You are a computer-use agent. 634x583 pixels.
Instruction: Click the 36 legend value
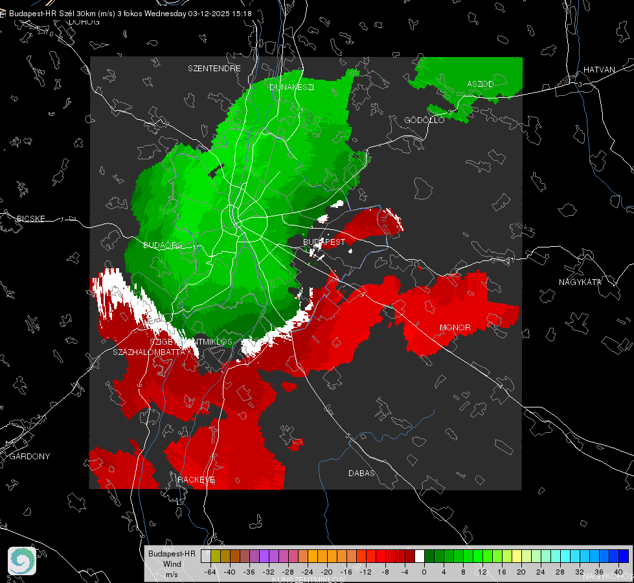coord(599,572)
